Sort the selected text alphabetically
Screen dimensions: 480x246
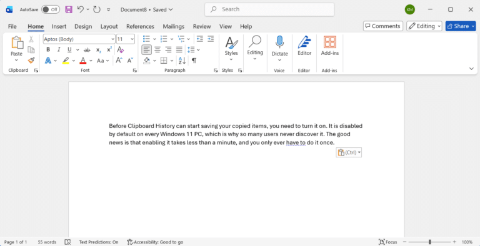tap(182, 61)
